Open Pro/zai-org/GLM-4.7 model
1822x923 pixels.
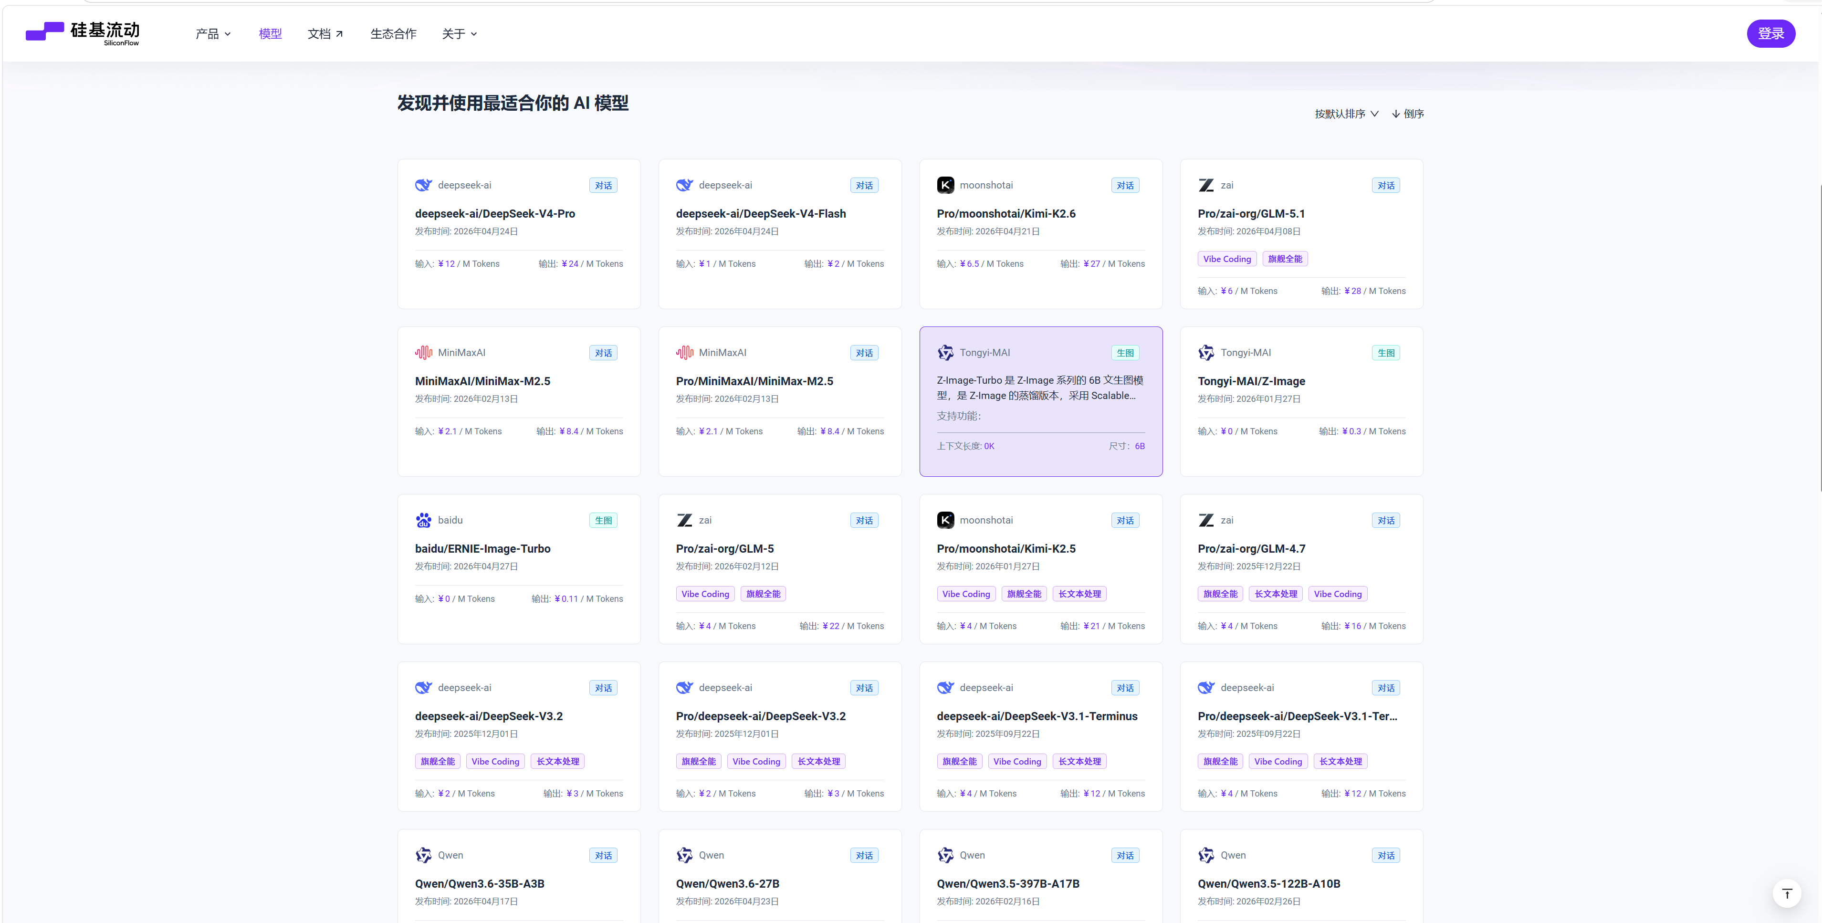pos(1250,549)
